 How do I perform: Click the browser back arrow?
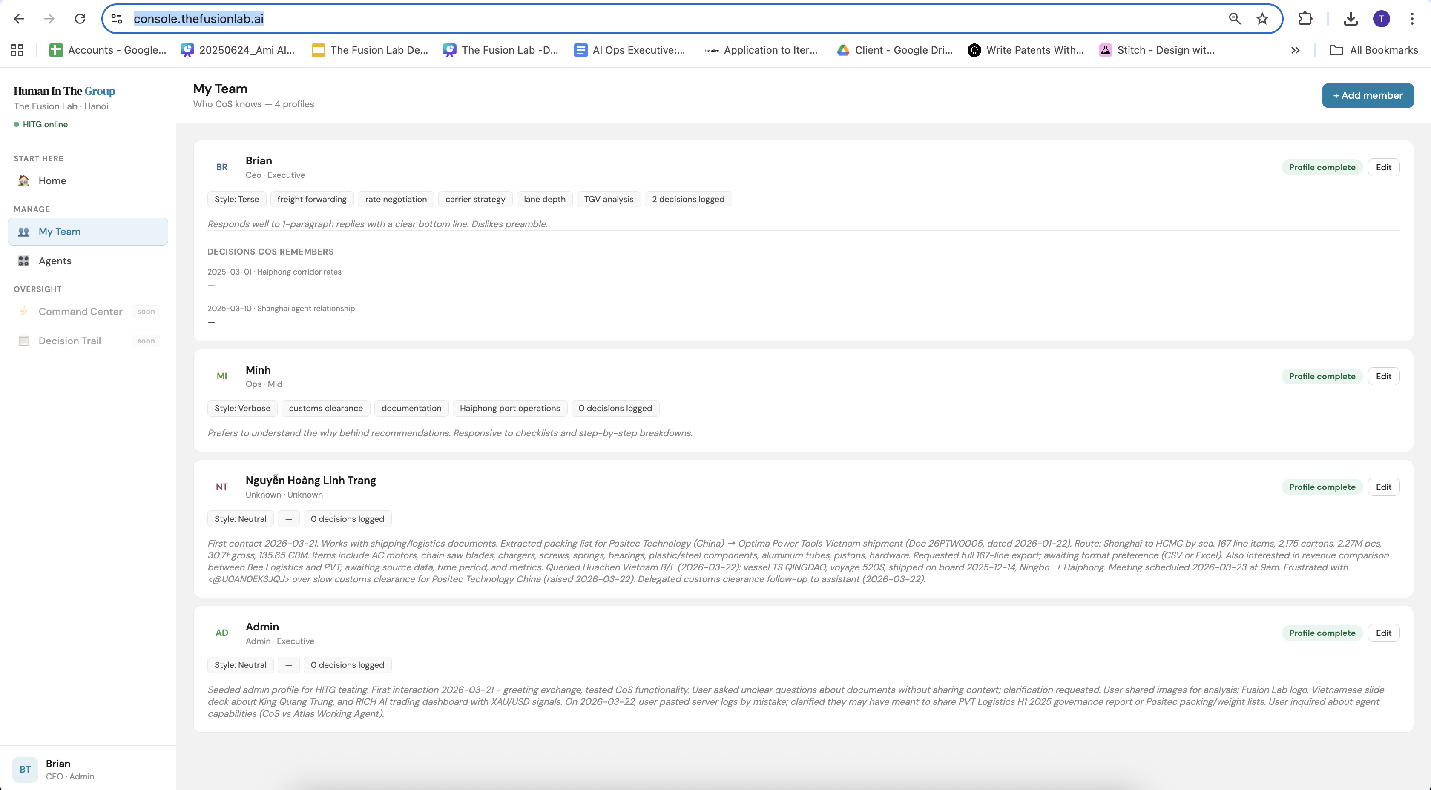19,19
